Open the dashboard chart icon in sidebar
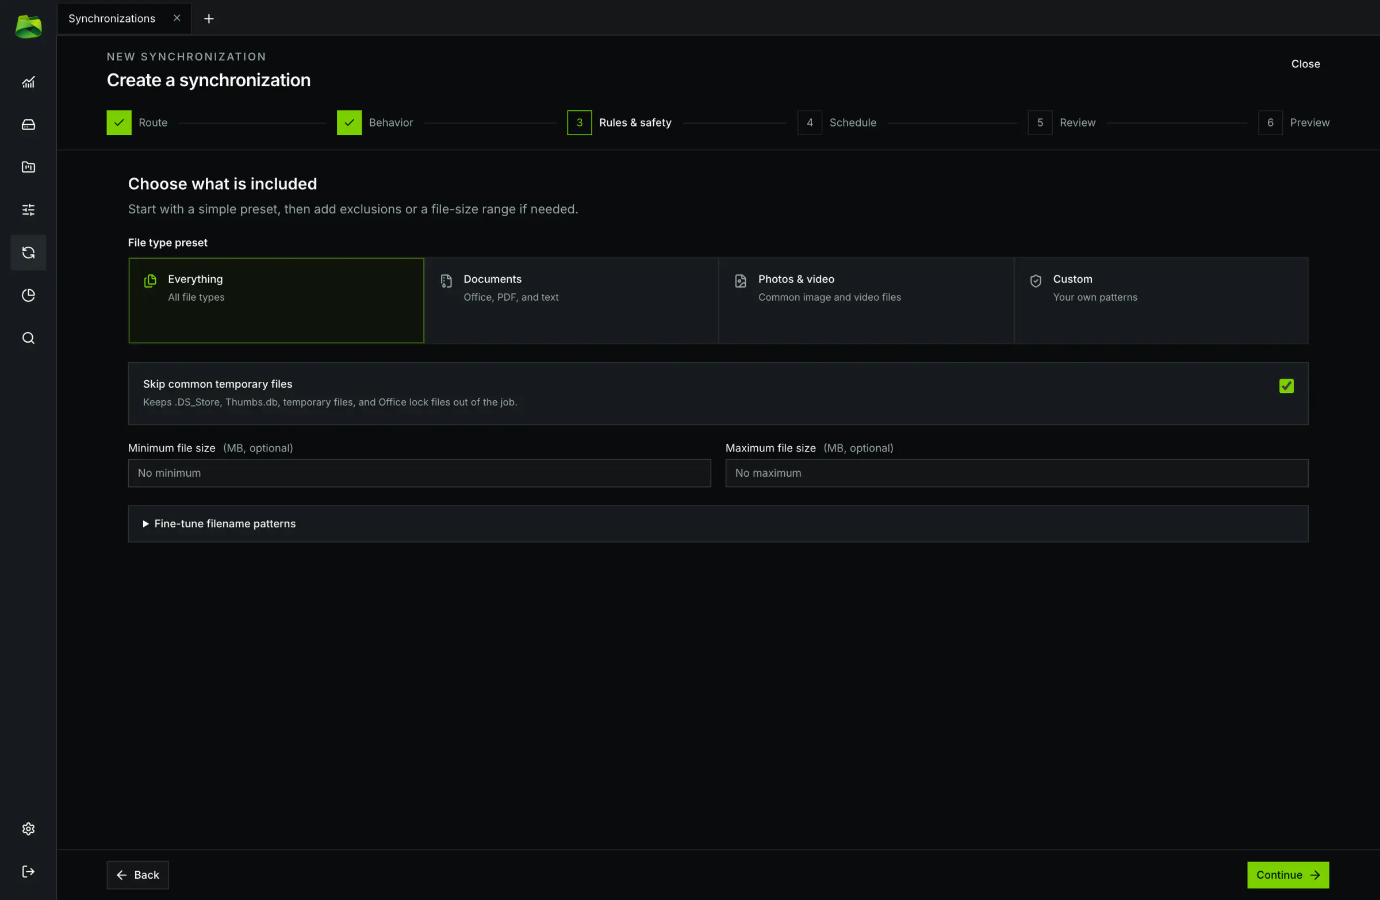The height and width of the screenshot is (900, 1380). coord(28,82)
